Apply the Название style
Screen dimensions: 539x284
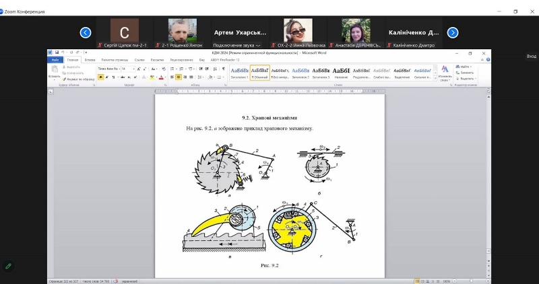(x=341, y=73)
